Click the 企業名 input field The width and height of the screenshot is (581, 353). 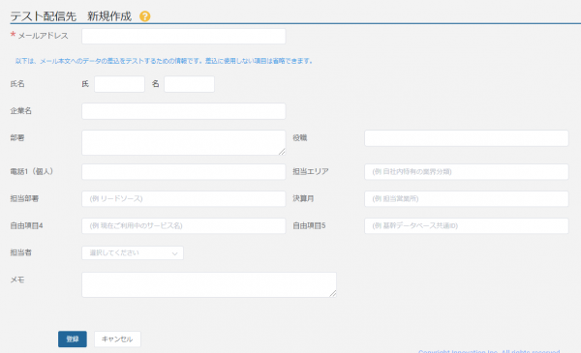click(x=184, y=111)
